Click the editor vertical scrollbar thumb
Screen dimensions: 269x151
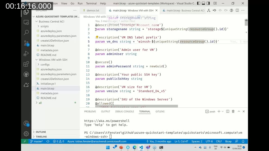tap(246, 22)
